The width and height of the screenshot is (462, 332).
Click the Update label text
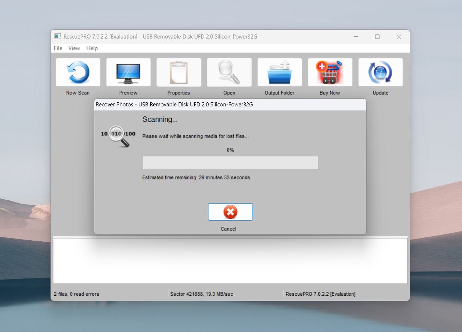380,93
